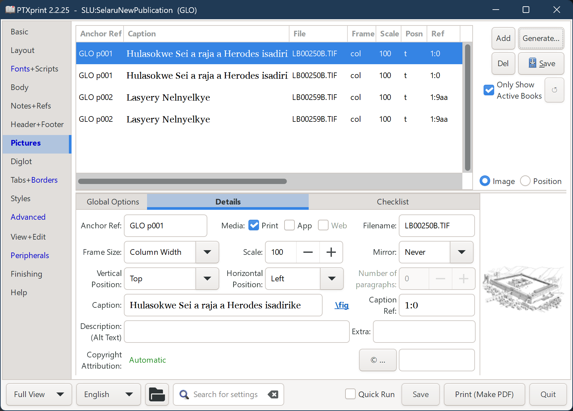Click the magnifier icon in search field

[x=184, y=394]
